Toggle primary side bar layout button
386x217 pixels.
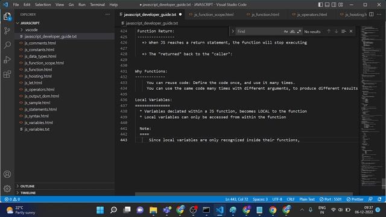[320, 5]
